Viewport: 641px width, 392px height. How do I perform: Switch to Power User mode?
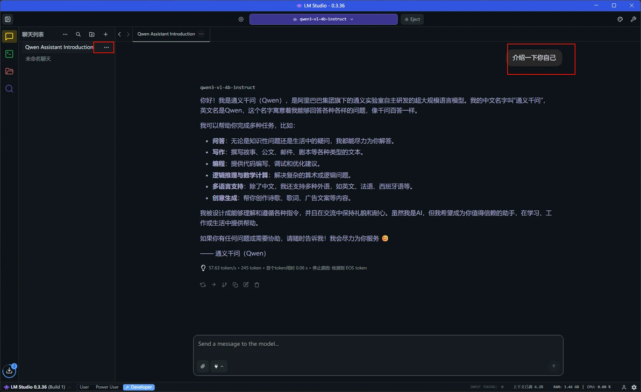[x=107, y=387]
